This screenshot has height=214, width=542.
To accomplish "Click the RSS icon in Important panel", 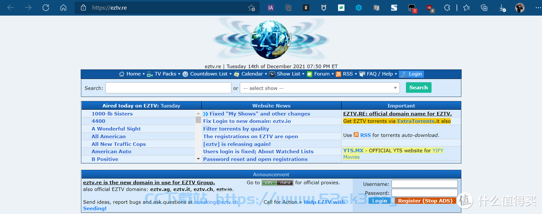I will pos(356,135).
